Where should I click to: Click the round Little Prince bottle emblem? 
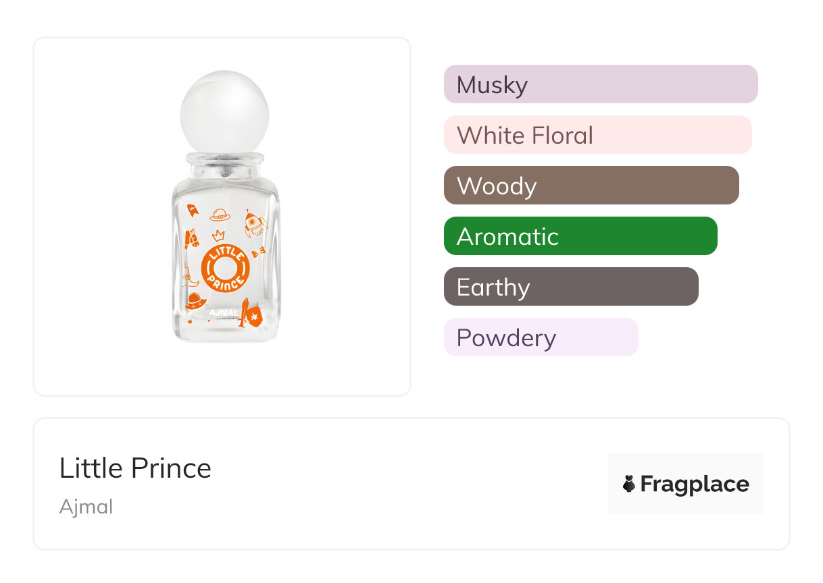[x=225, y=269]
